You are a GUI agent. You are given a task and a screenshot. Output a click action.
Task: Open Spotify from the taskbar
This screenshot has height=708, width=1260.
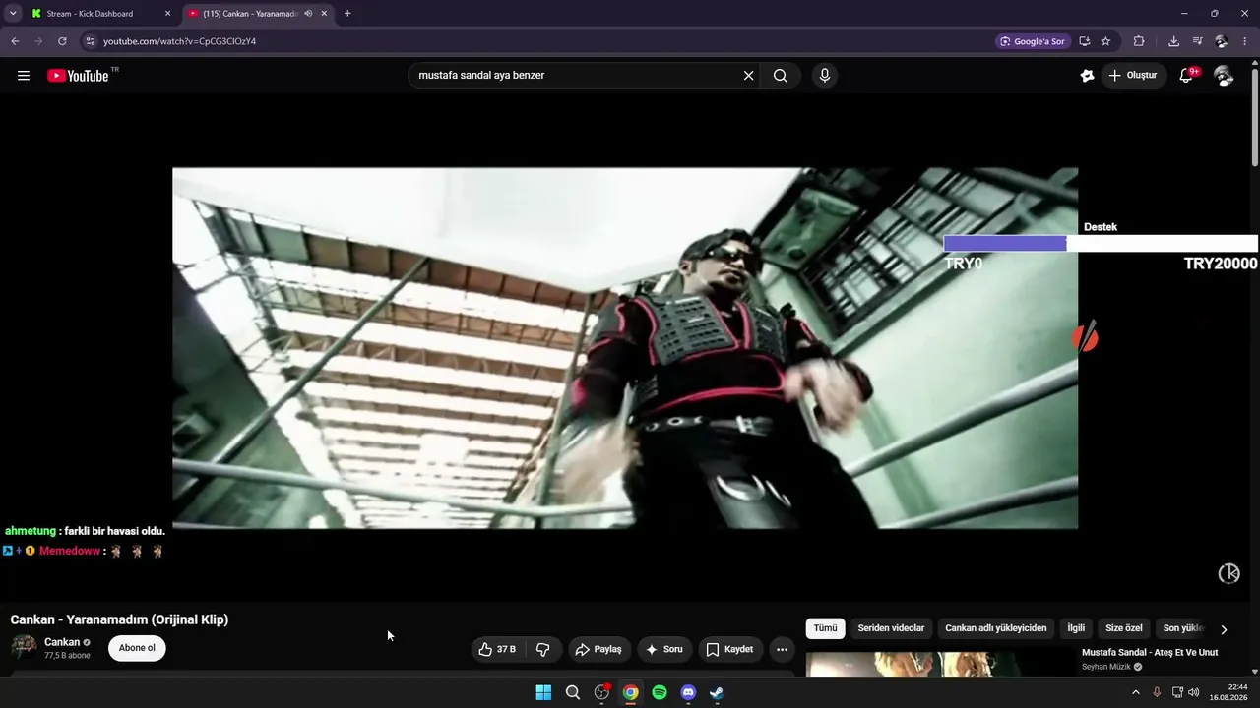coord(660,692)
